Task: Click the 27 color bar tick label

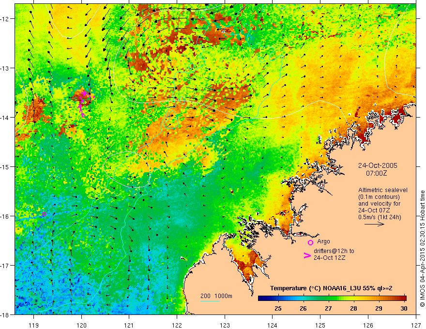Action: point(328,308)
